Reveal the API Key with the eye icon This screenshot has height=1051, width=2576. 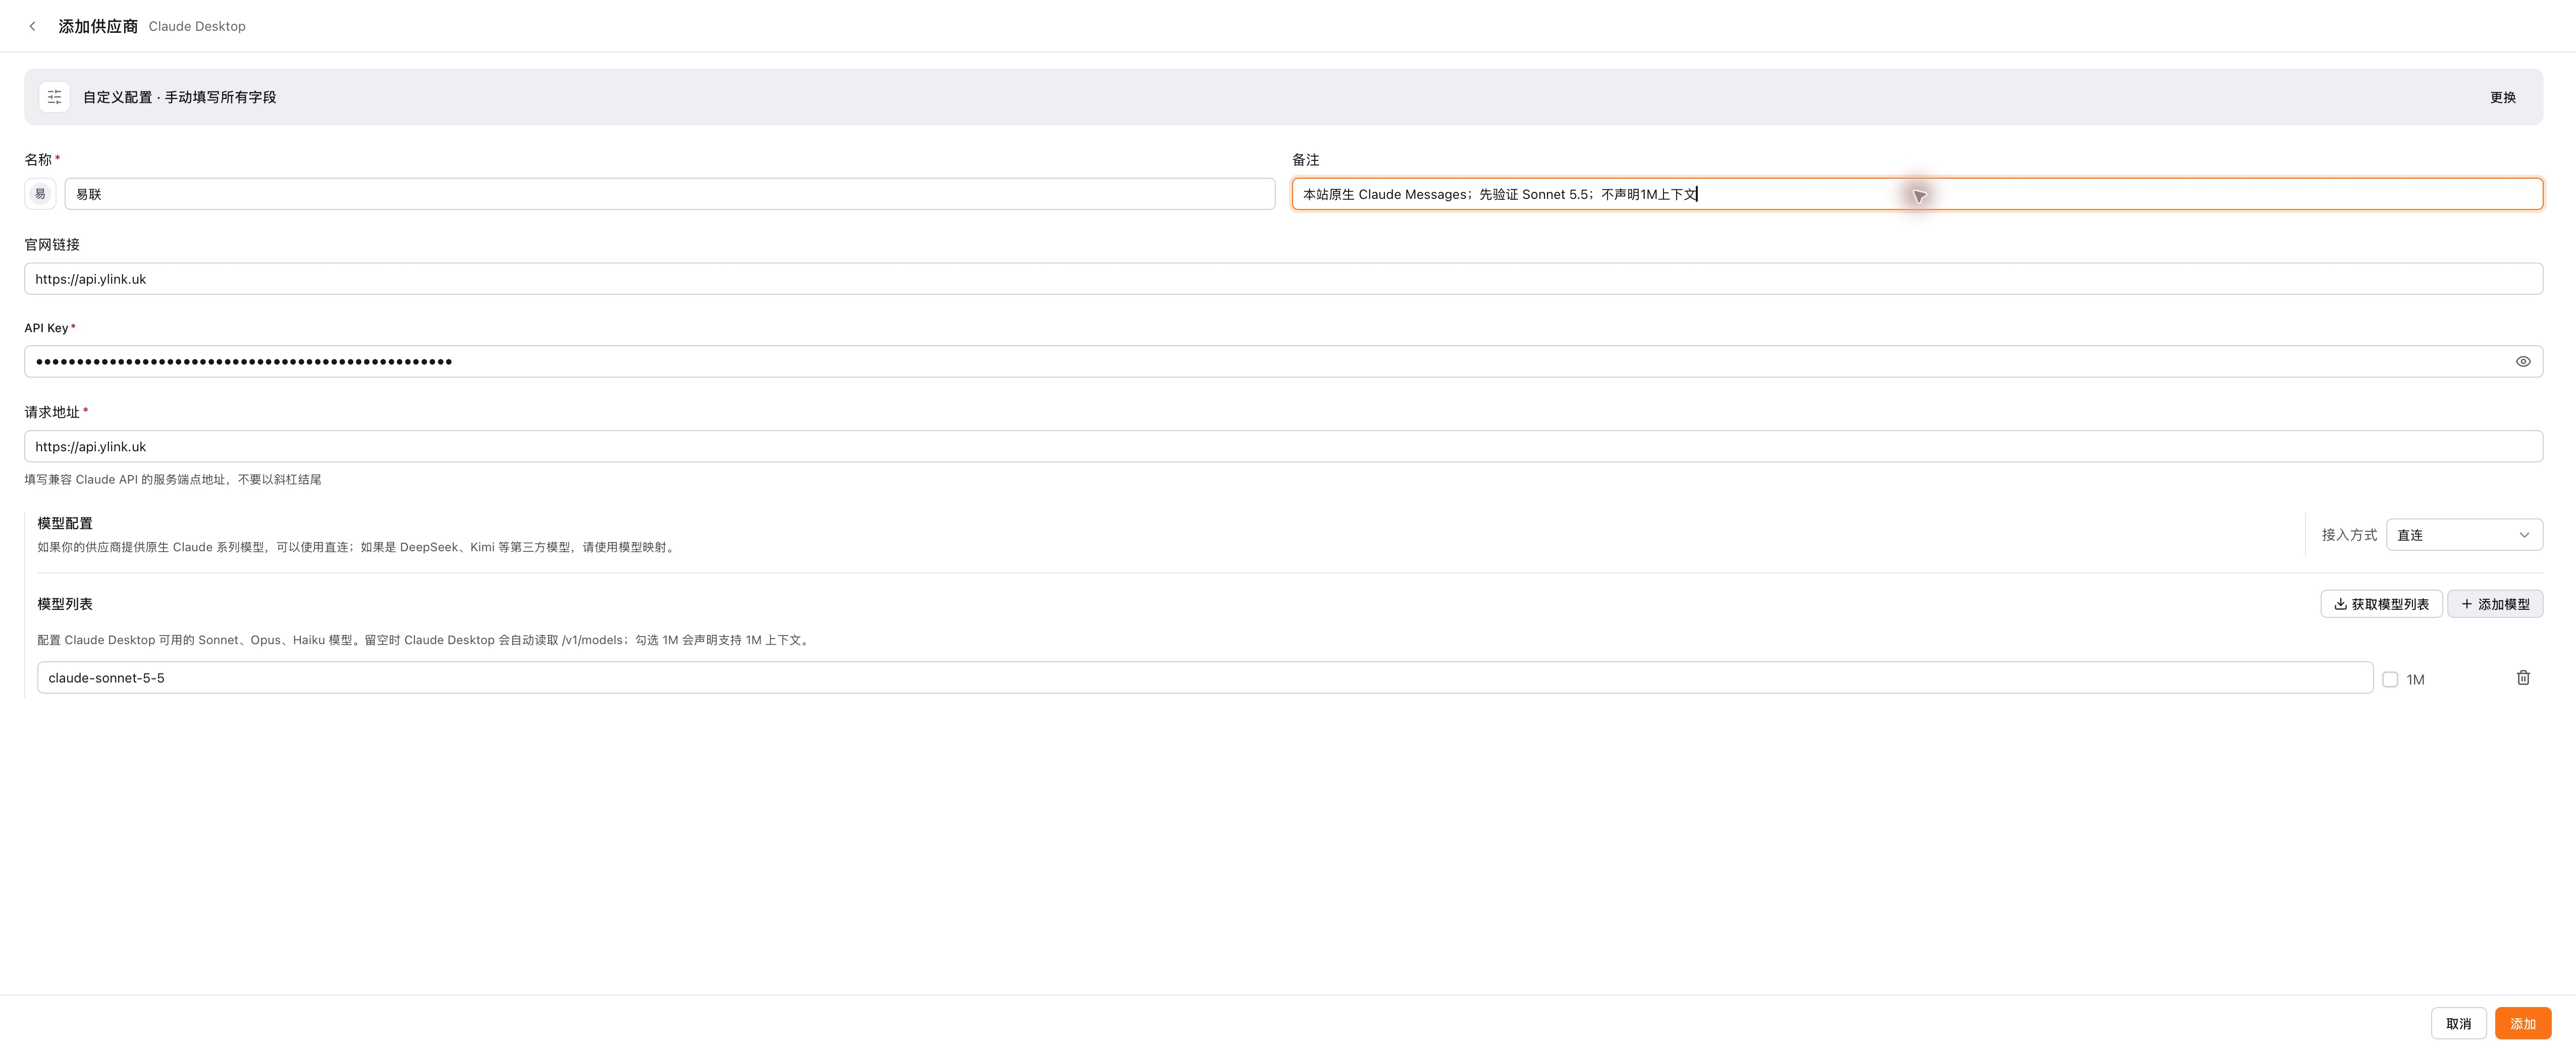click(2522, 362)
